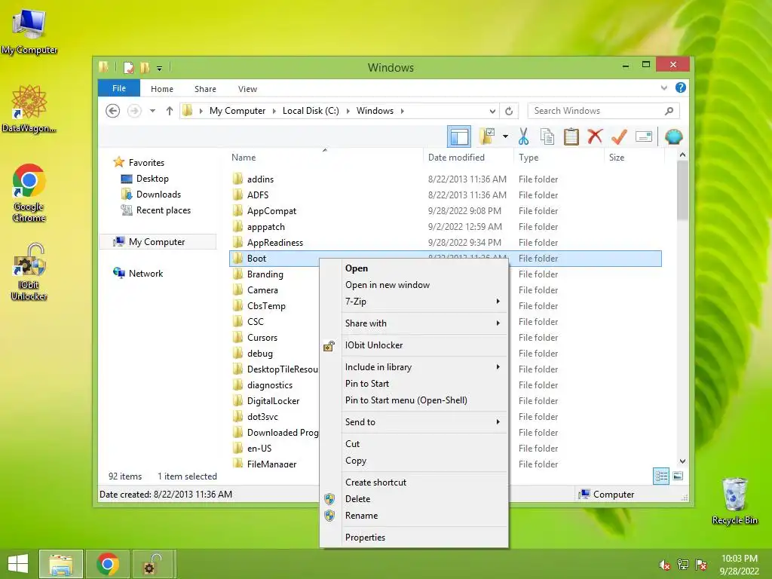Click the blue shell toolbar icon
Image resolution: width=772 pixels, height=579 pixels.
[x=673, y=136]
